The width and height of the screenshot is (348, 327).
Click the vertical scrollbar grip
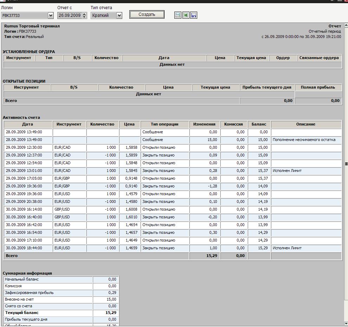346,164
